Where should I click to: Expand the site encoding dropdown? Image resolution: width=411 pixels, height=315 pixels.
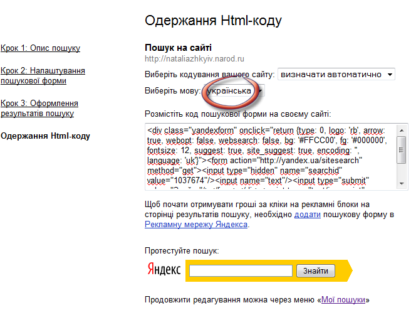click(336, 75)
